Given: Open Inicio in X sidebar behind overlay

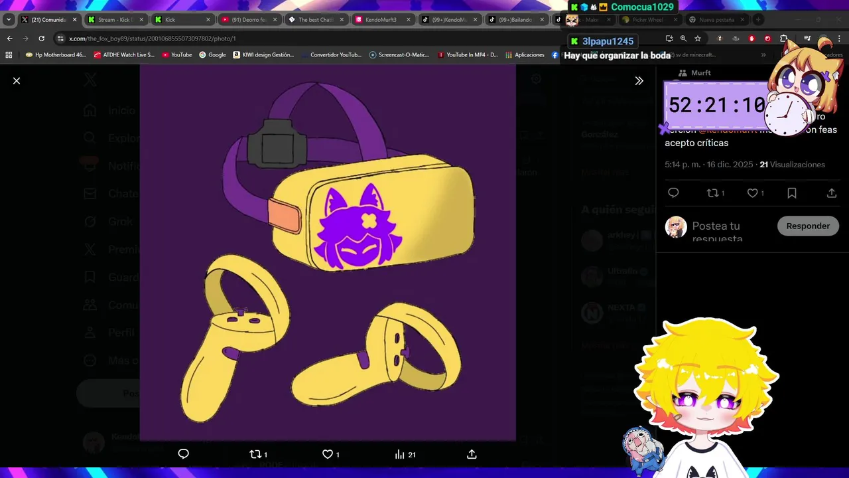Looking at the screenshot, I should pos(109,111).
